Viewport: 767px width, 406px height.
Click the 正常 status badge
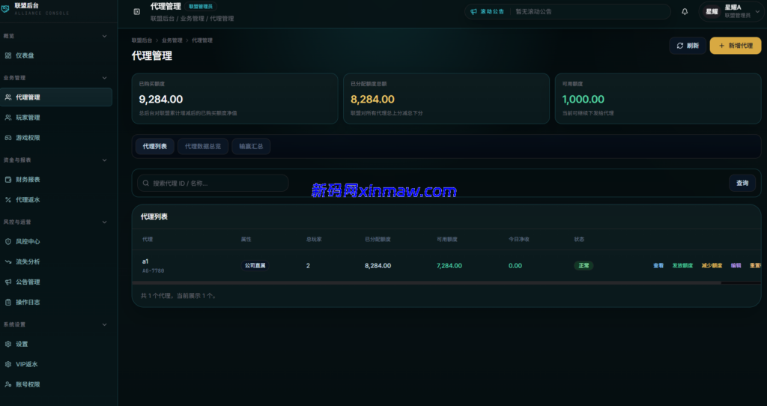coord(583,266)
